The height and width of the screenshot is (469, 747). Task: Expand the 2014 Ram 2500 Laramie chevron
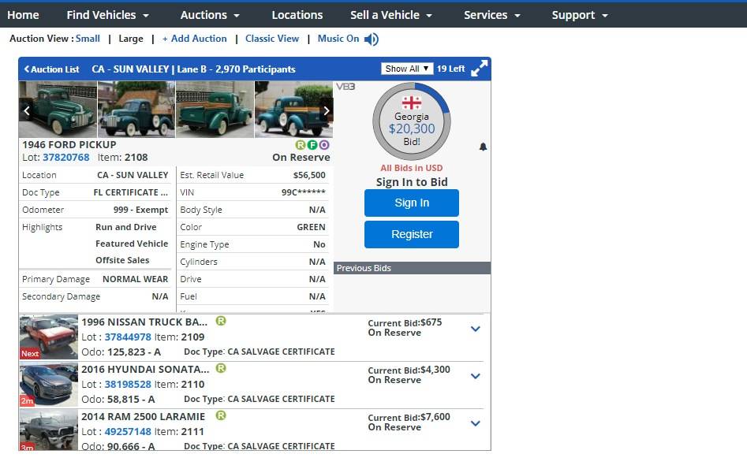[475, 422]
